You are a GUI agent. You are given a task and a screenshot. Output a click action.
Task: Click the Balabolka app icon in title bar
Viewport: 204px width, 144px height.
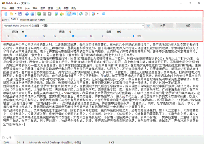point(3,3)
